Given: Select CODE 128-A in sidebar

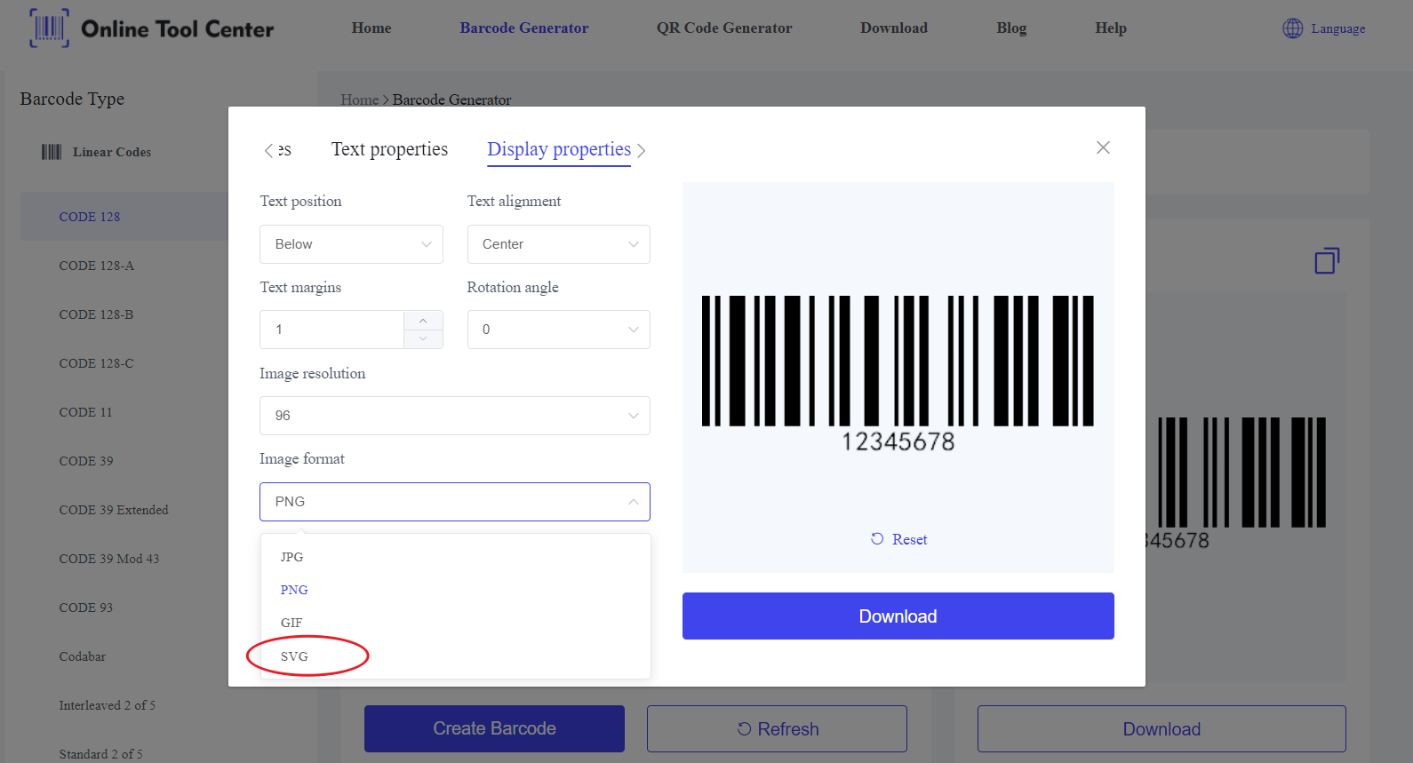Looking at the screenshot, I should [96, 266].
